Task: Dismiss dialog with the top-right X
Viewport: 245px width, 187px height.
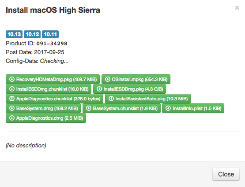Action: [x=237, y=7]
